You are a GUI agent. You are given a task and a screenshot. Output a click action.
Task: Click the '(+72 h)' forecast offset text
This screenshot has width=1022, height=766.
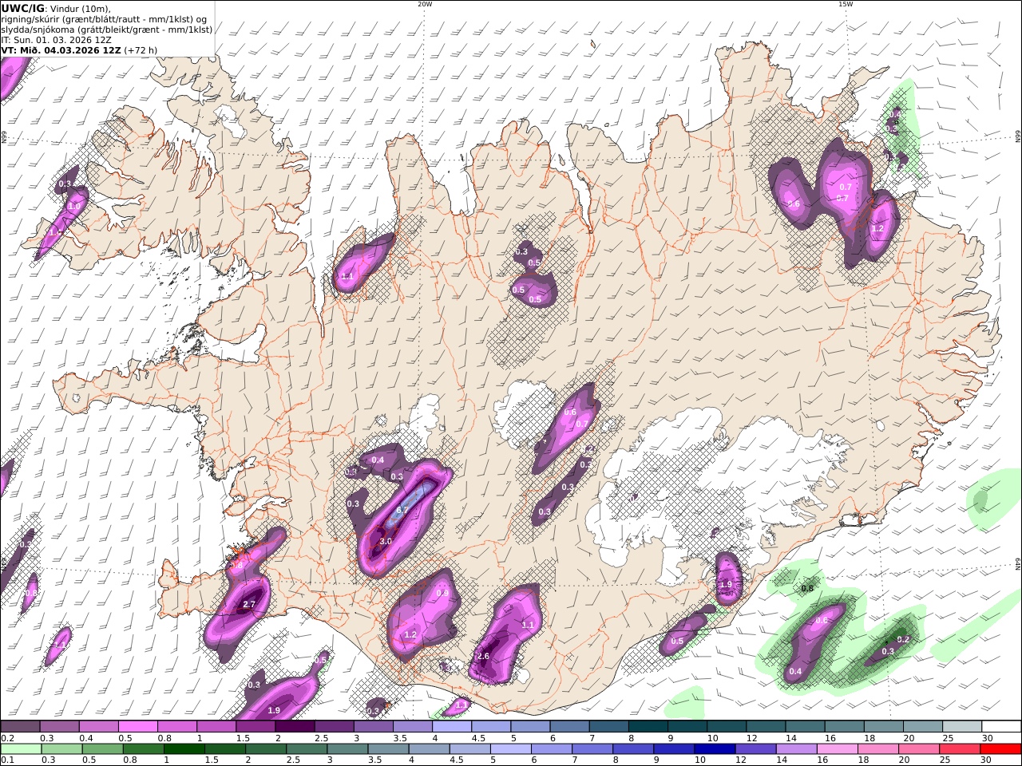tap(141, 50)
